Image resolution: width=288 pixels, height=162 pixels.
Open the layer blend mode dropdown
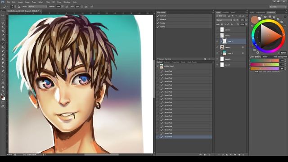click(224, 20)
